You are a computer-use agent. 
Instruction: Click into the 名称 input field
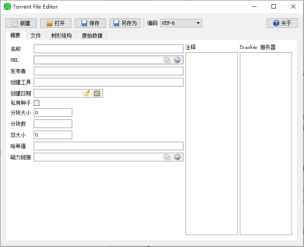coord(108,49)
